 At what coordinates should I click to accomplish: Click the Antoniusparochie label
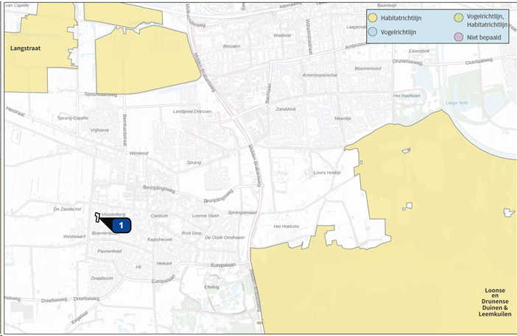tap(320, 76)
